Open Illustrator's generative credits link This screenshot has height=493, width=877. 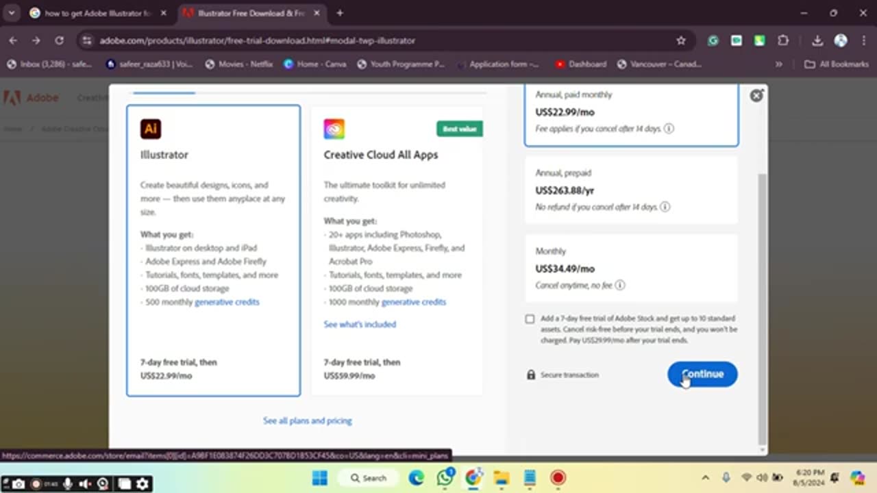(x=227, y=302)
